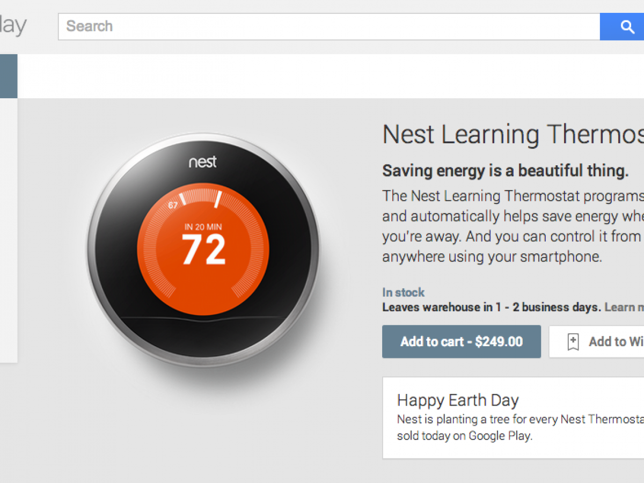The image size is (644, 483).
Task: Click the Nest Learning Thermostat title
Action: click(x=513, y=134)
